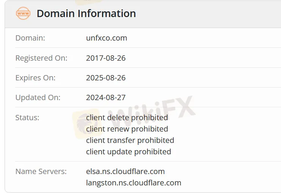281x193 pixels.
Task: Select the 2017-08-26 registration date
Action: 106,58
